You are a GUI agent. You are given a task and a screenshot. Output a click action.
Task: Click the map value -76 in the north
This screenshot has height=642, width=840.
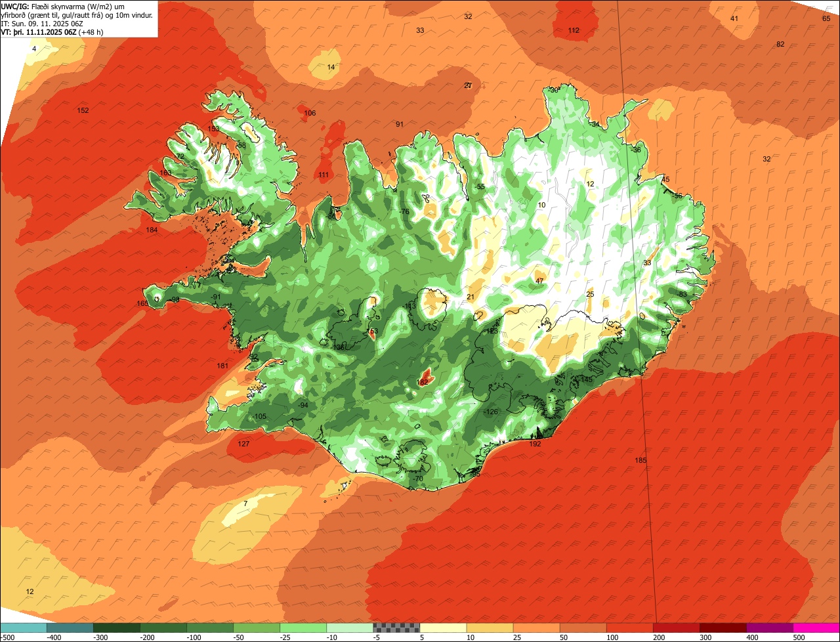point(404,211)
